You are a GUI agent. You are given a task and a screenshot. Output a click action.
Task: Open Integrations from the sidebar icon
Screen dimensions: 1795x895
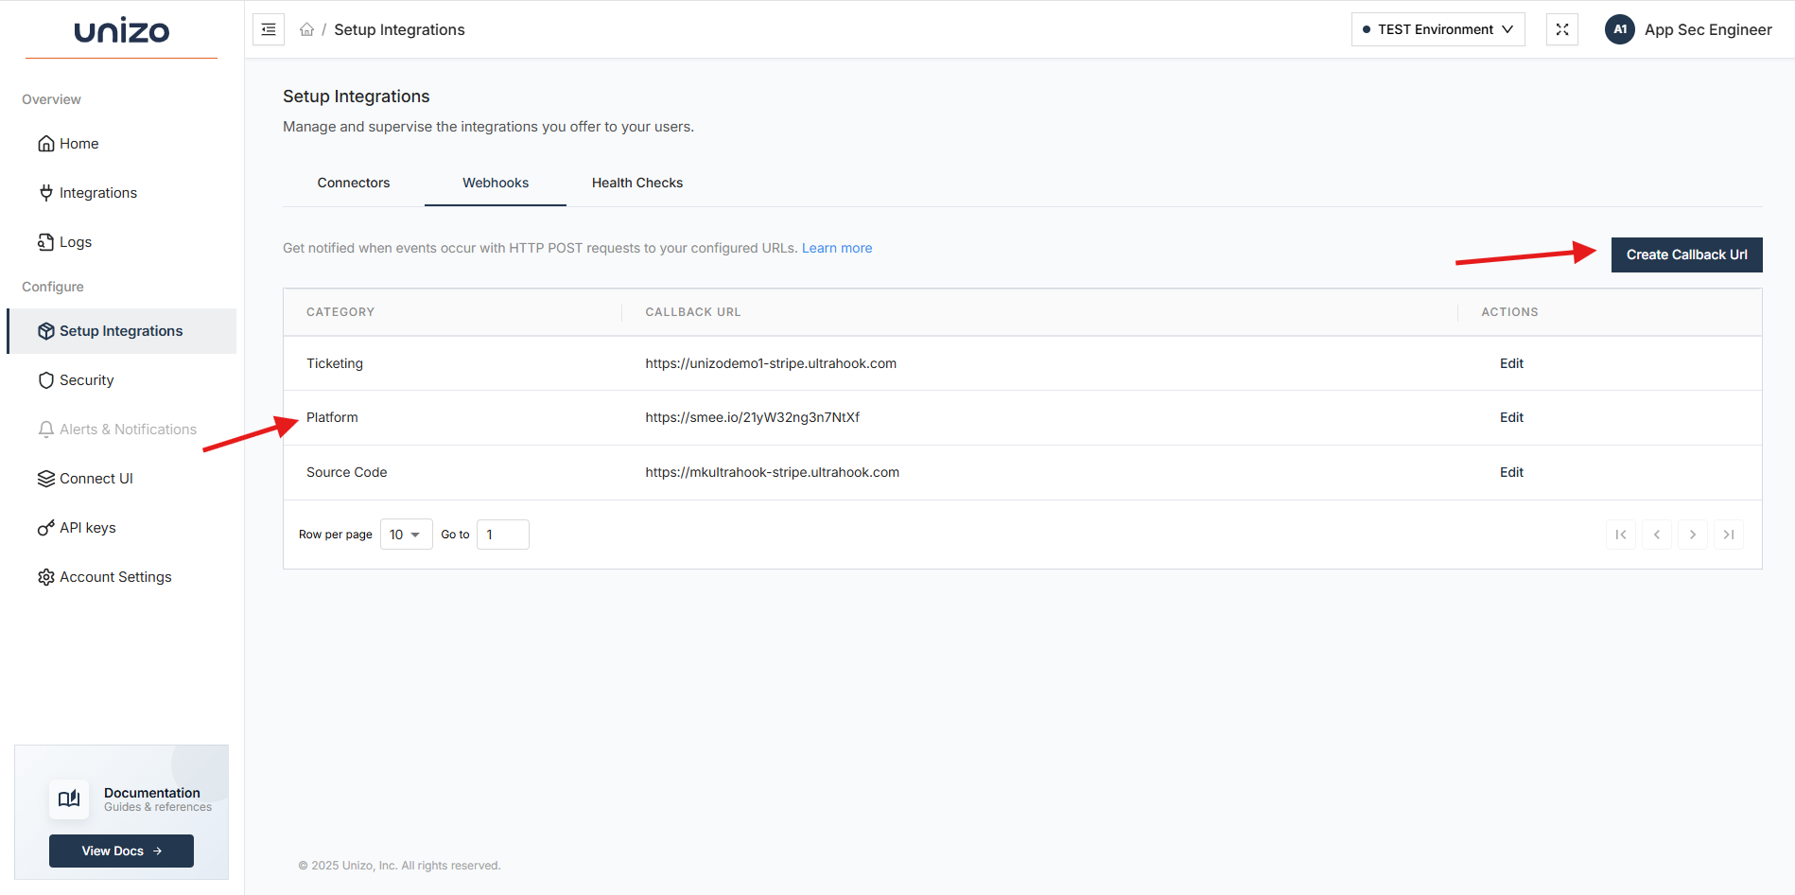click(x=46, y=192)
